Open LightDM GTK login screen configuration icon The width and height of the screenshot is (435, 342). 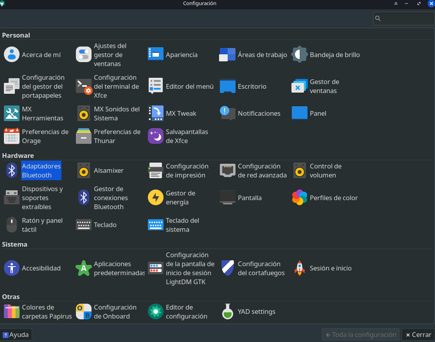(x=156, y=268)
